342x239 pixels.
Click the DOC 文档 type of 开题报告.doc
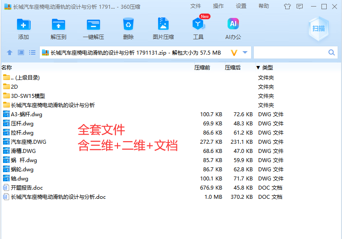(x=270, y=188)
